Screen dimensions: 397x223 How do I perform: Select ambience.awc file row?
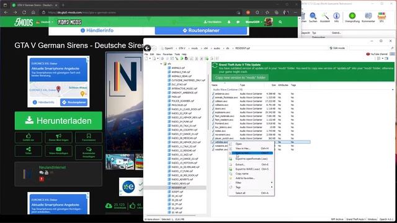[x=261, y=94]
